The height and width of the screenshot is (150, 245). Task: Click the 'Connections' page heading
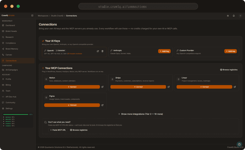pos(48,25)
